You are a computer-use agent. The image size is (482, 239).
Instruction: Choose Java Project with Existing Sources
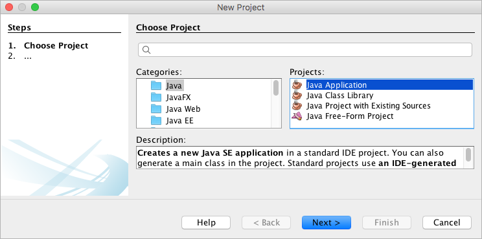coord(369,106)
